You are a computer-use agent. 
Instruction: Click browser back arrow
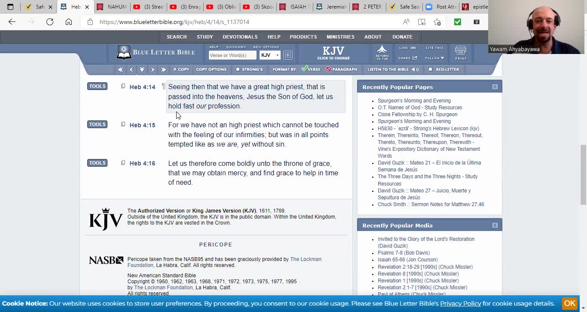12,22
